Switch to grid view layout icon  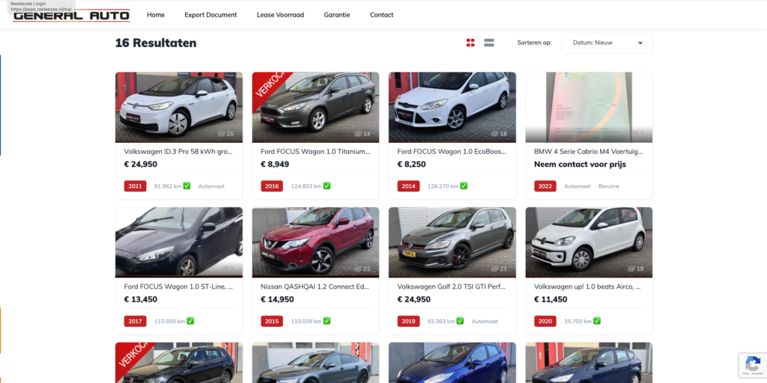point(470,43)
